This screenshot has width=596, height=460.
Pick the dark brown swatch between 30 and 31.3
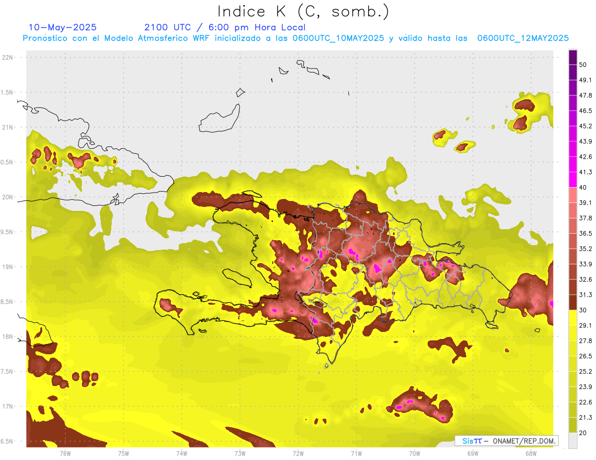tap(573, 303)
